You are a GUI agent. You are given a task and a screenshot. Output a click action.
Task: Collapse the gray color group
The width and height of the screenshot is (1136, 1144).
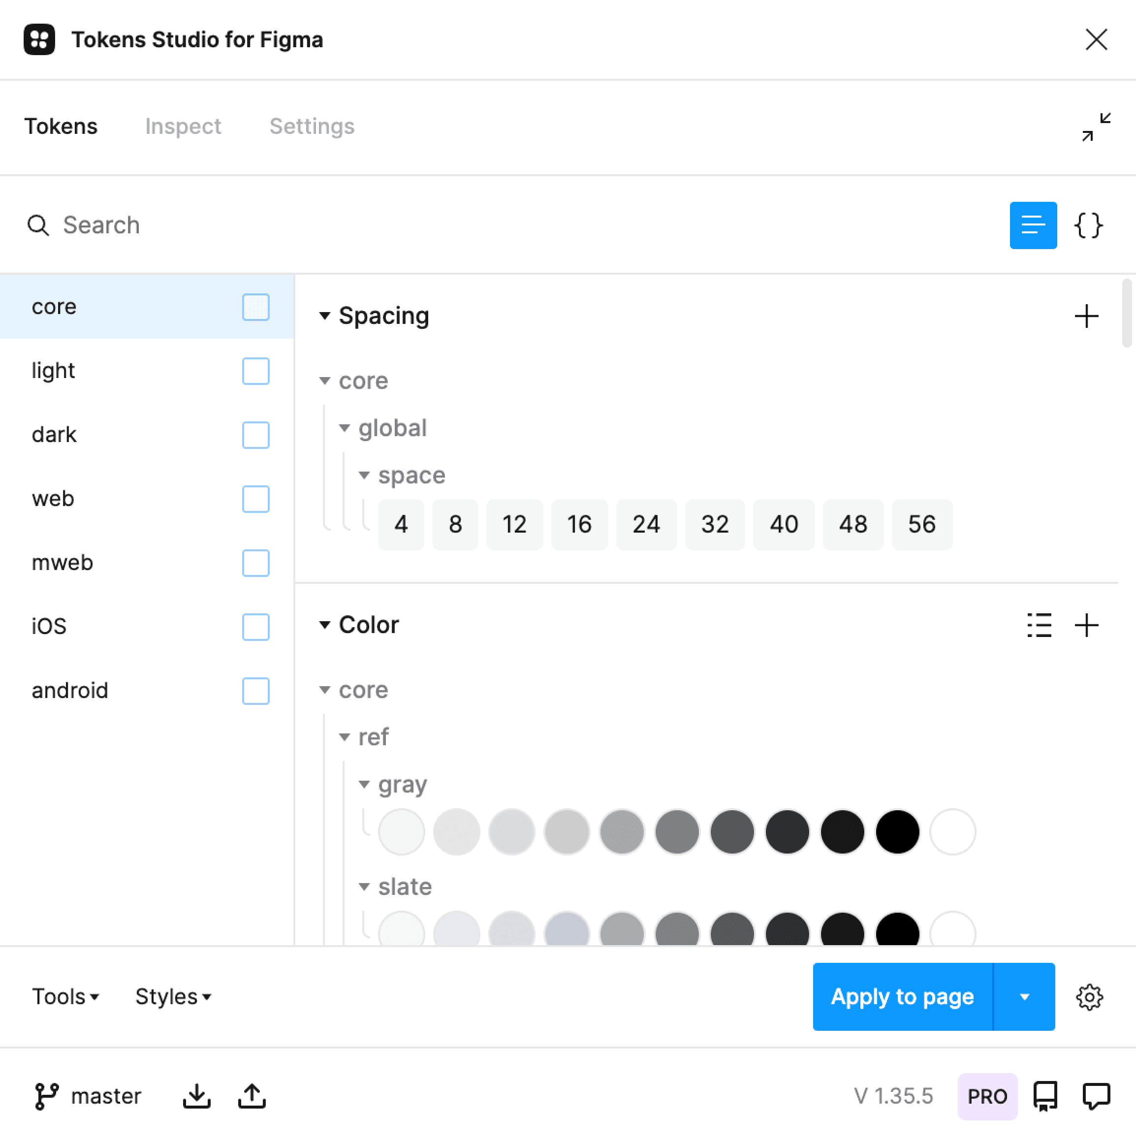(x=364, y=785)
